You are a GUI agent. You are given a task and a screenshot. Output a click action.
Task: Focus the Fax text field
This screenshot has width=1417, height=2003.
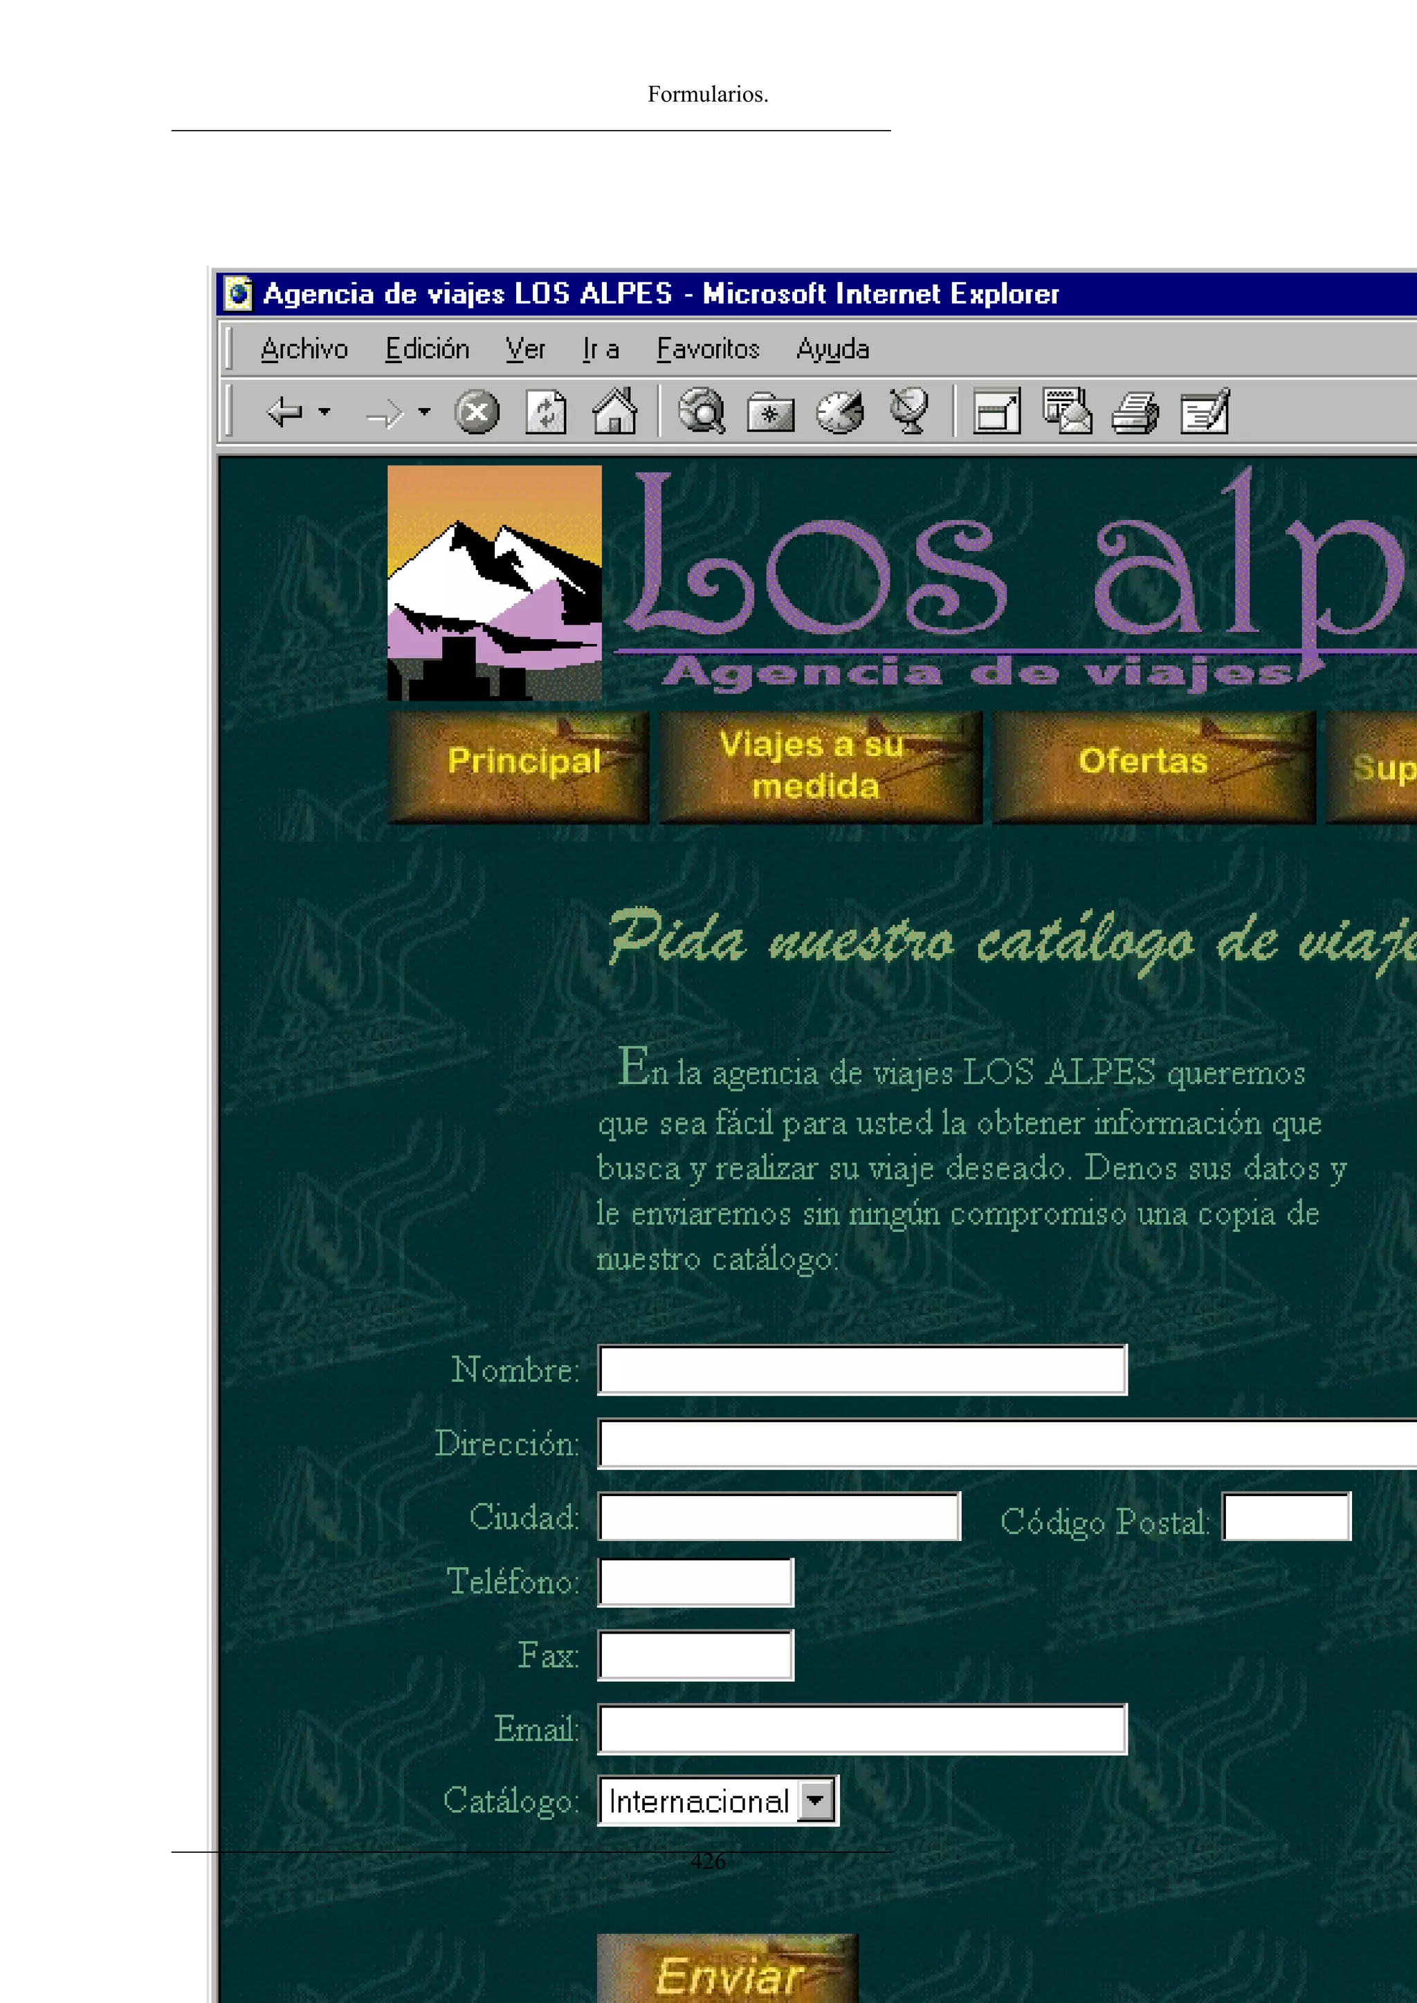[695, 1655]
